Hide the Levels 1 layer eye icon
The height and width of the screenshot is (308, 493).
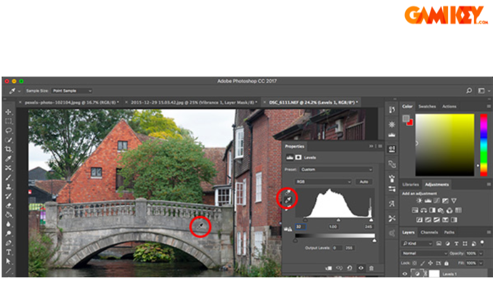(405, 274)
